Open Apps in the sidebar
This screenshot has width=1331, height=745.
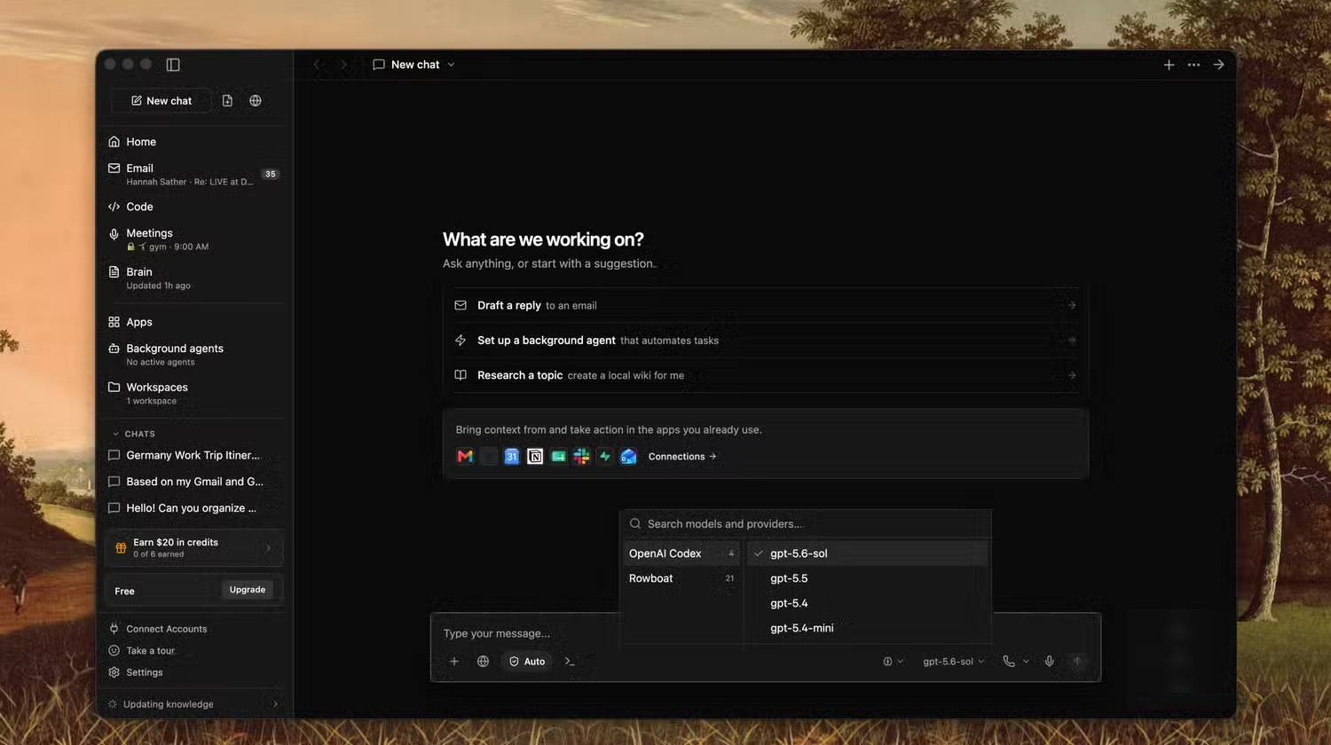point(193,322)
